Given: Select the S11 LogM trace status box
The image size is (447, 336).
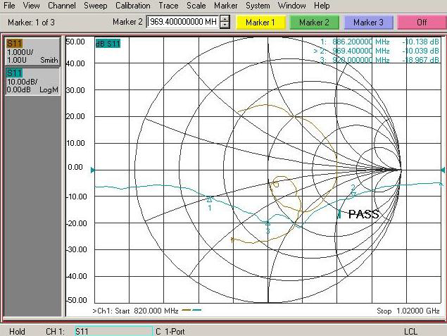Looking at the screenshot, I should click(32, 82).
